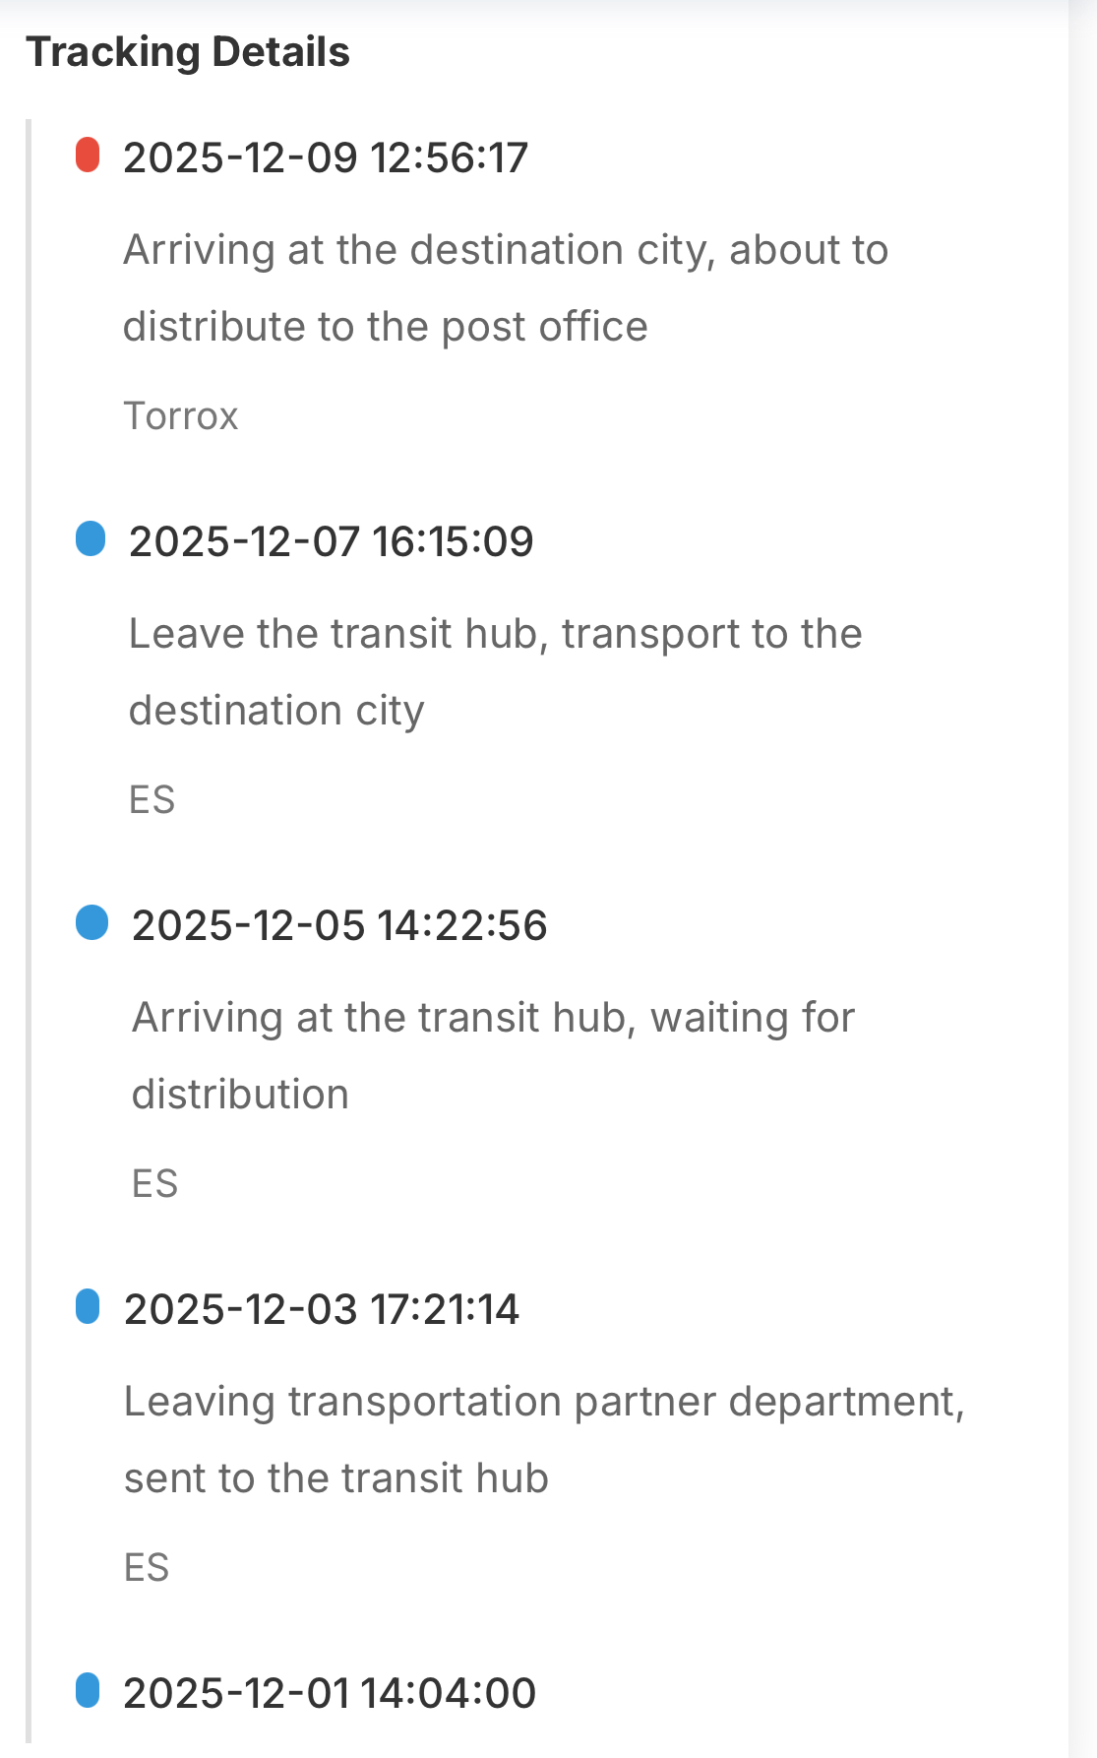Click the 2025-12-03 17:21:14 timestamp
The image size is (1097, 1758).
coord(322,1309)
